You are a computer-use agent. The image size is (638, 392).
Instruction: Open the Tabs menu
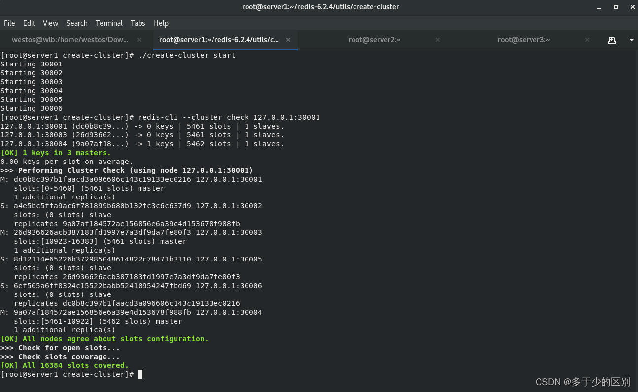138,23
